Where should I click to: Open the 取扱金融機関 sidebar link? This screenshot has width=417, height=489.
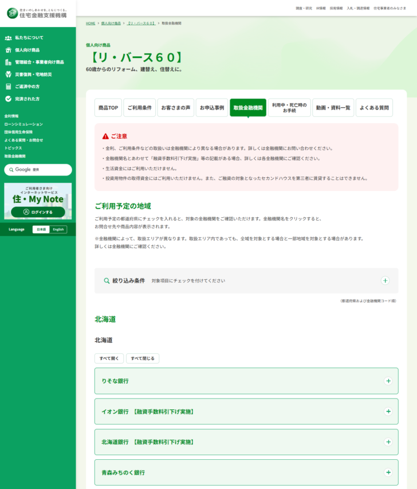point(15,157)
